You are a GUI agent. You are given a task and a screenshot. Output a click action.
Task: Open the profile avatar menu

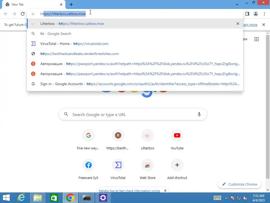(256, 14)
